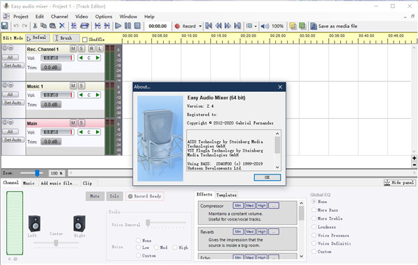Screen dimensions: 418x265
Task: Click the Hide panel button
Action: point(399,182)
